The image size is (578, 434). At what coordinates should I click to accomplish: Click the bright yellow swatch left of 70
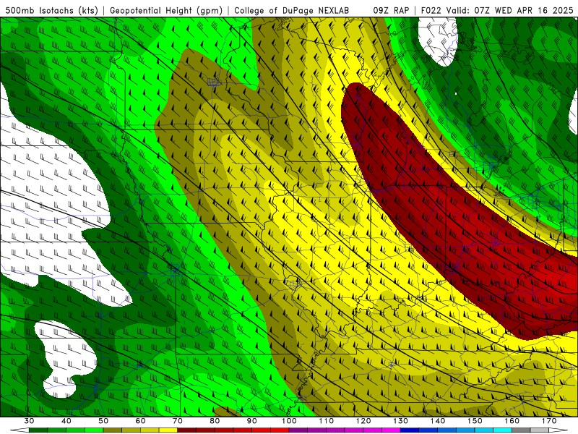click(168, 430)
